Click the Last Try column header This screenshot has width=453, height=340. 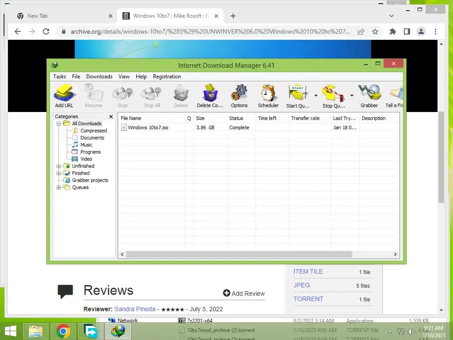point(345,118)
